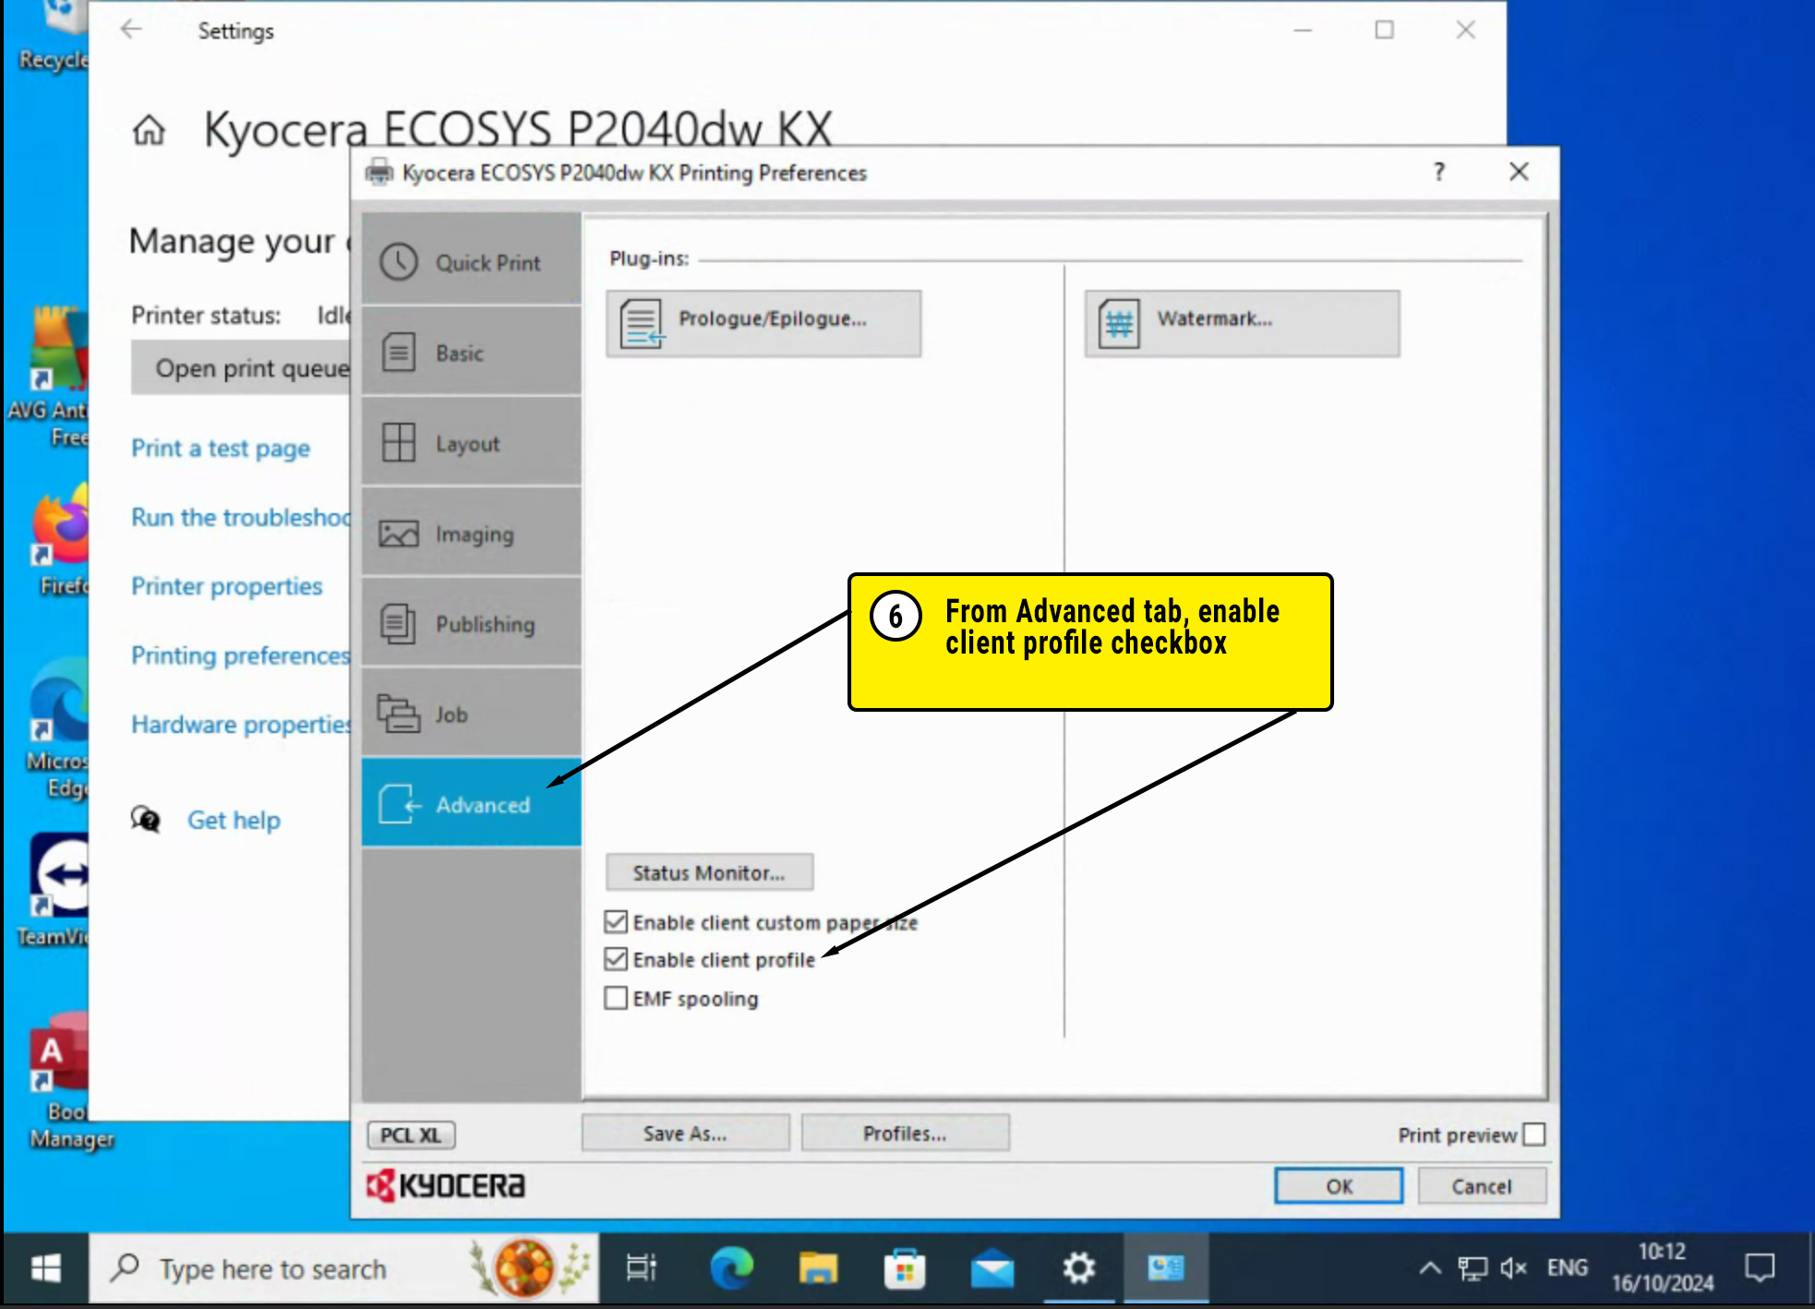1815x1309 pixels.
Task: Open the Windows Start menu
Action: click(x=45, y=1268)
